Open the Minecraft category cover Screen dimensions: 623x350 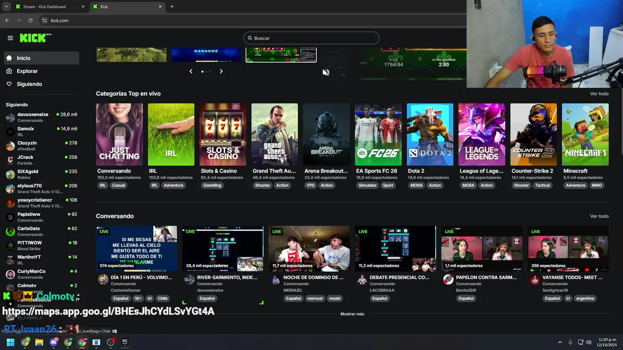[585, 134]
